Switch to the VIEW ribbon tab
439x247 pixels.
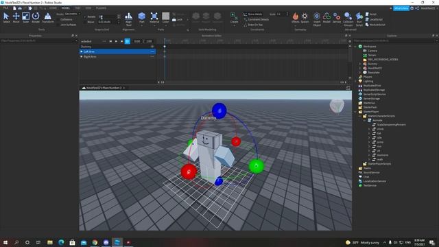pos(88,8)
